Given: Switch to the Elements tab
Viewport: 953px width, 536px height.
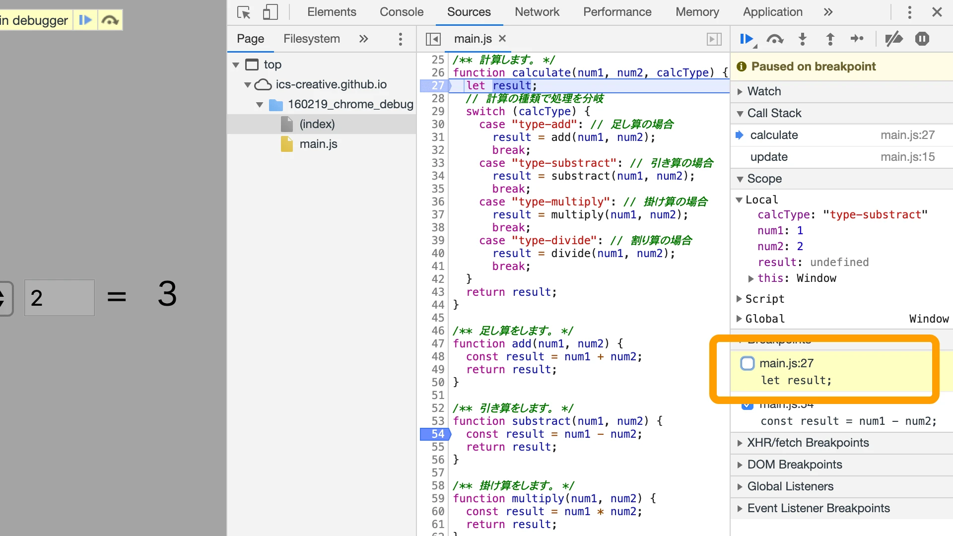Looking at the screenshot, I should 332,12.
